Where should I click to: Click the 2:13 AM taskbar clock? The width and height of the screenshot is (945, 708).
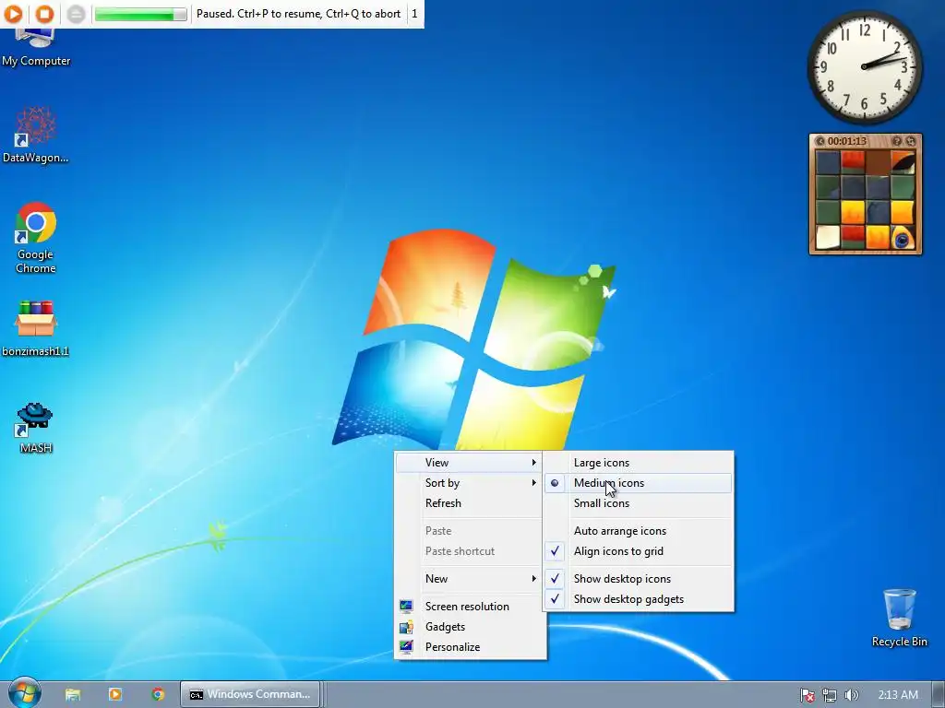898,695
